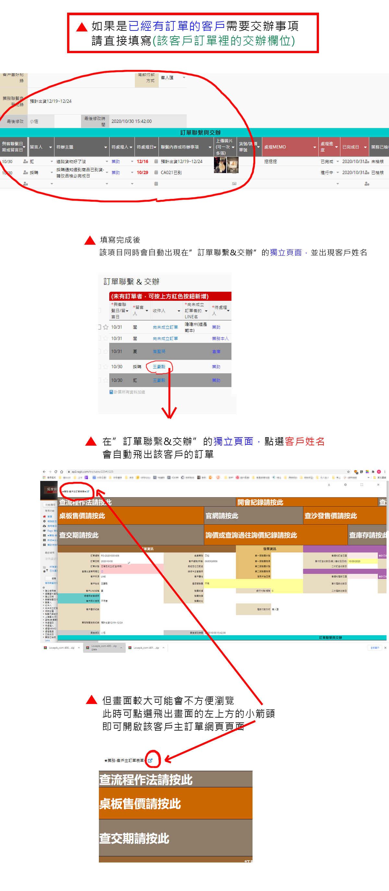389x891 pixels.
Task: Expand the 處理MEMO column filter arrow
Action: pos(314,147)
